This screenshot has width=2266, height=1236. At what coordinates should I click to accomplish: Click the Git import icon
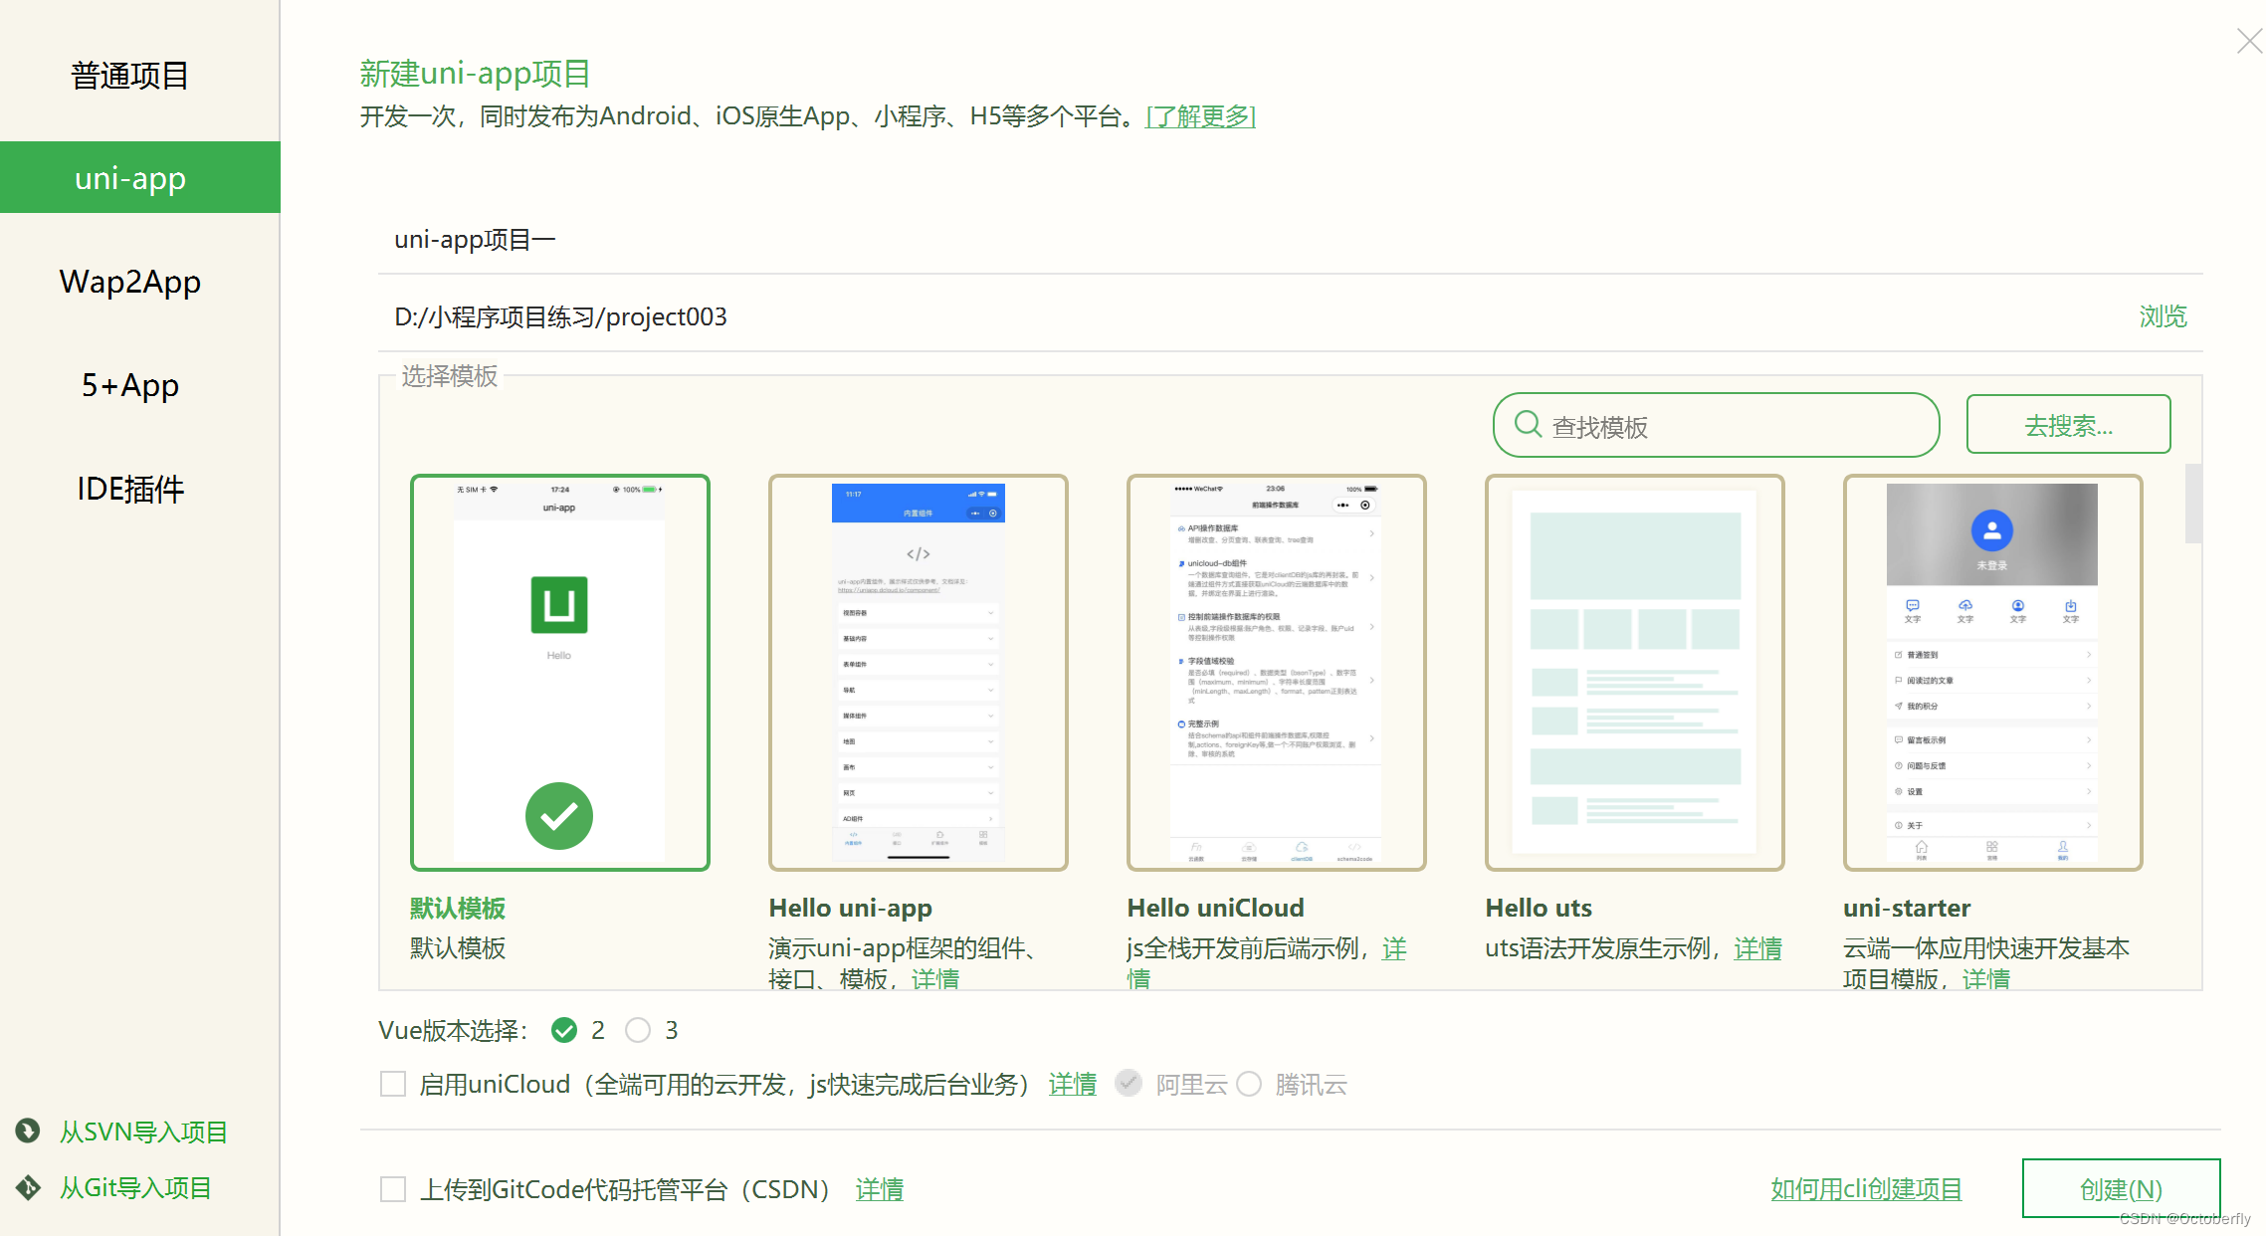(28, 1187)
